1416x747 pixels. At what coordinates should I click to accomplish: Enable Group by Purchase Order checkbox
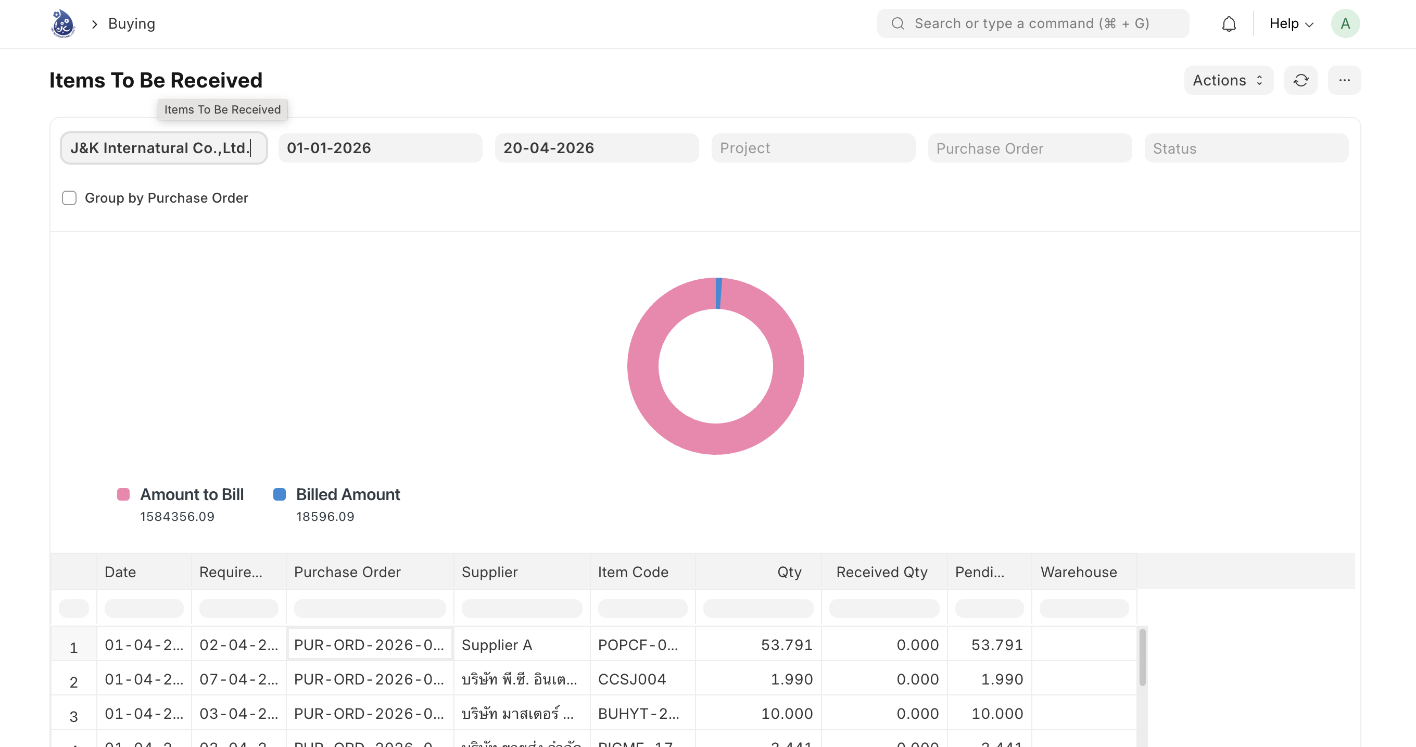coord(69,198)
